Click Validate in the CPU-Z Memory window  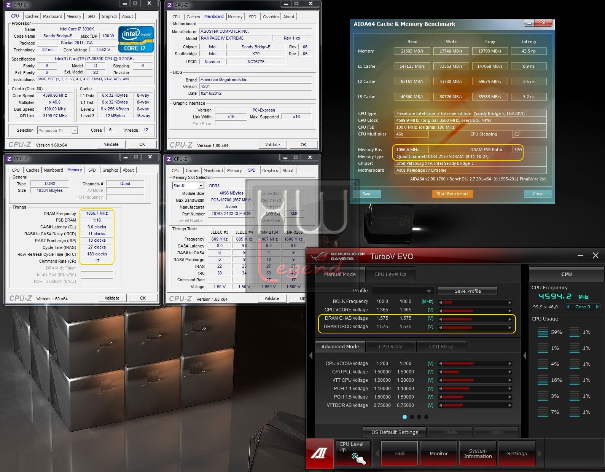pos(112,298)
